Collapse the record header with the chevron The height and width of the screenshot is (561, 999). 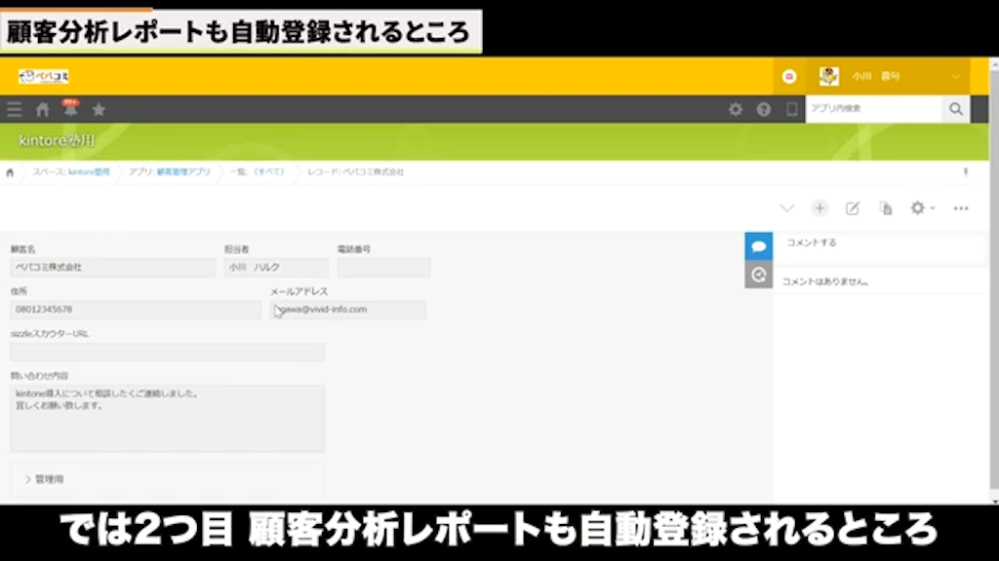[787, 207]
